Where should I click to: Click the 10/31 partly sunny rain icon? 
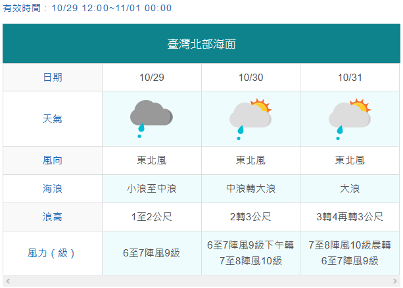(x=350, y=119)
